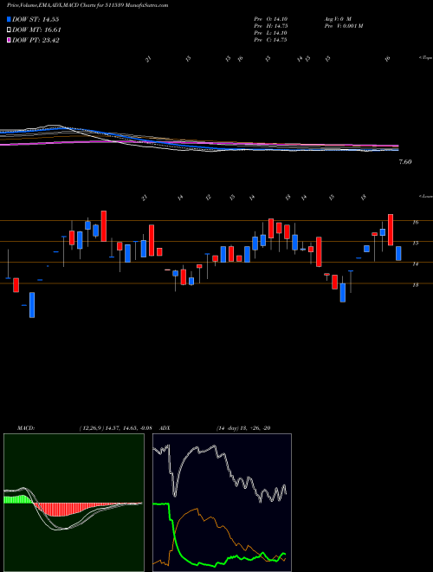The height and width of the screenshot is (572, 433).
Task: Click the 'Pre O: 14.10' open value
Action: (x=270, y=19)
